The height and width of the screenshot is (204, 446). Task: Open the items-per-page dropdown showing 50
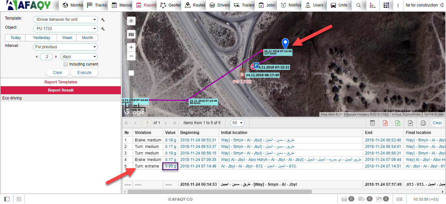point(237,123)
